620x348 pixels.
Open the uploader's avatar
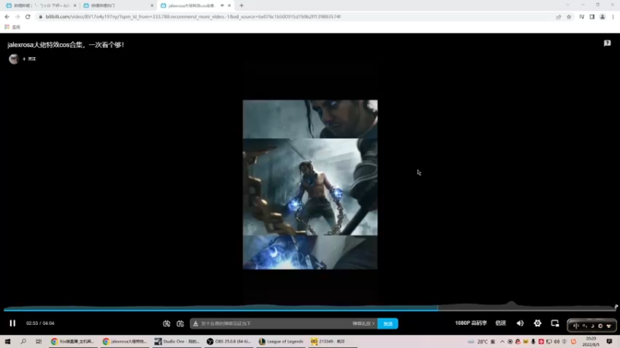14,59
